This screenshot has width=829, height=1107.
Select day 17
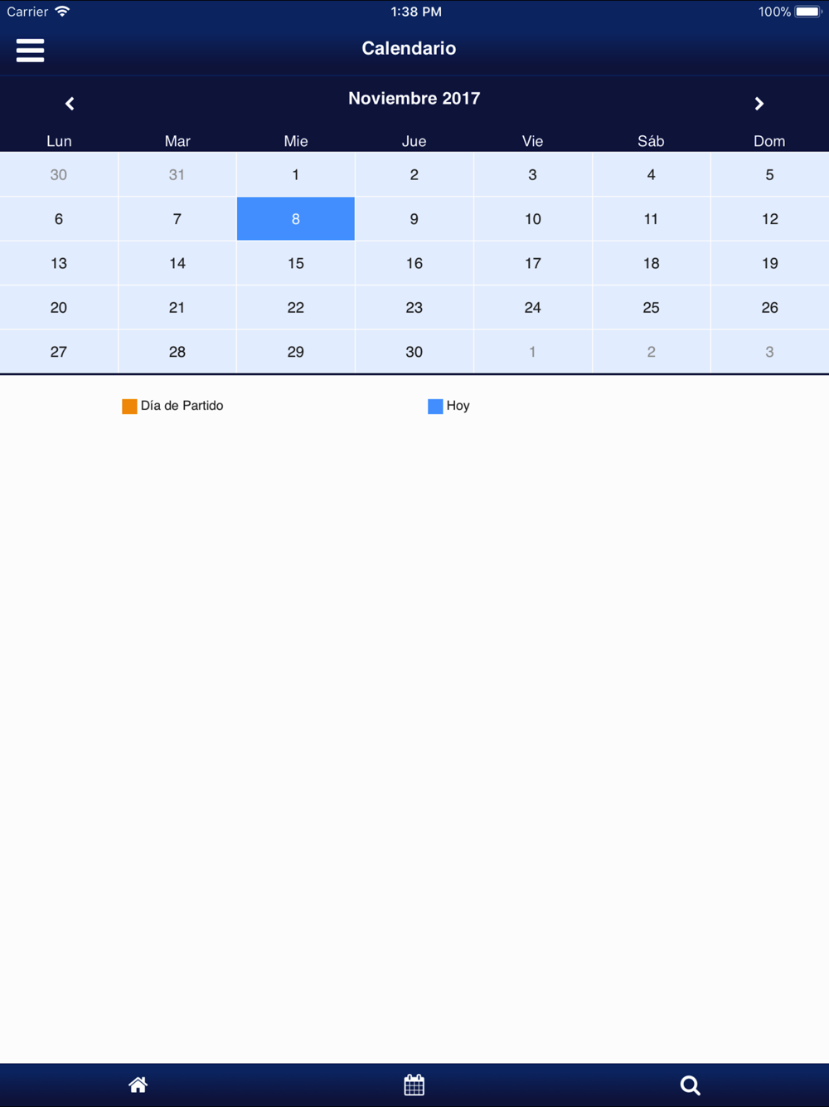coord(533,263)
